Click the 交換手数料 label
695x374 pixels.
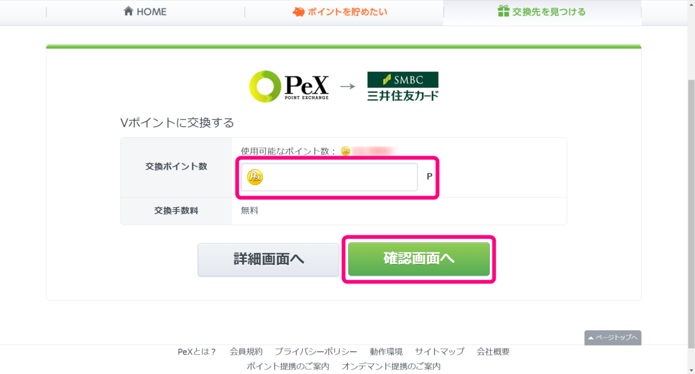[176, 211]
